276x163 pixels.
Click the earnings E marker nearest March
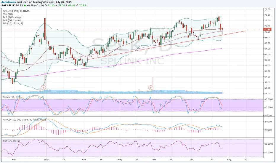43,87
